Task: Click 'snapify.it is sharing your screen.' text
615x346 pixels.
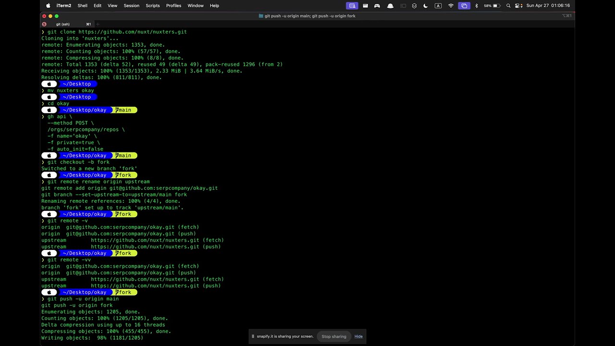Action: (285, 336)
